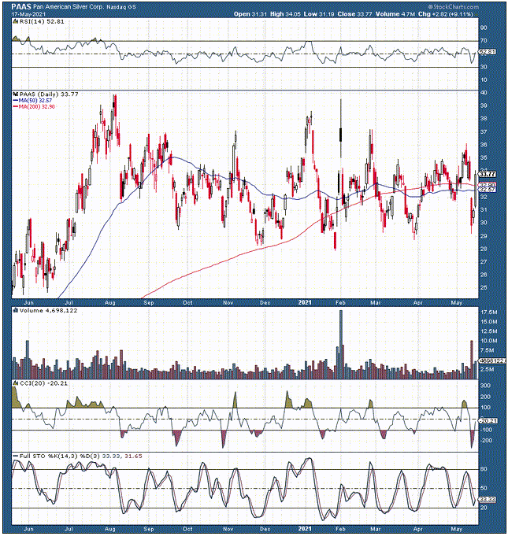Click the MA(50) 32.57 legend entry

(35, 101)
